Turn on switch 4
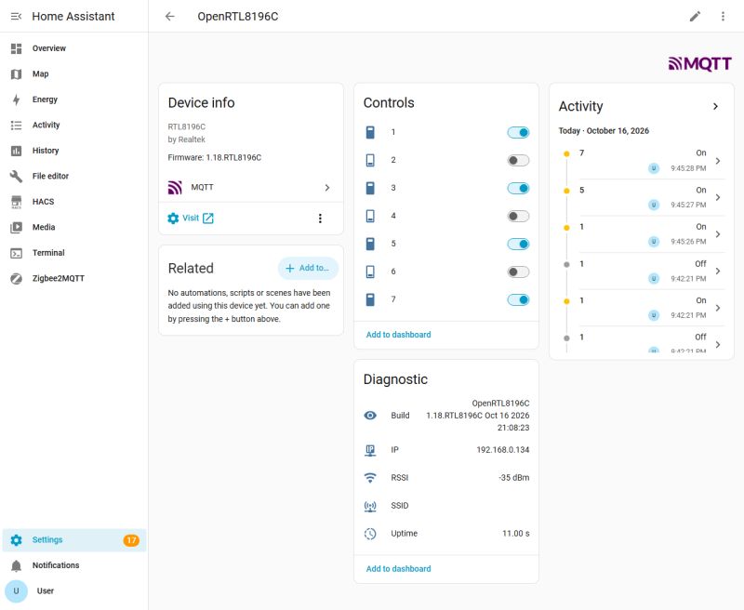This screenshot has height=610, width=744. coord(518,217)
